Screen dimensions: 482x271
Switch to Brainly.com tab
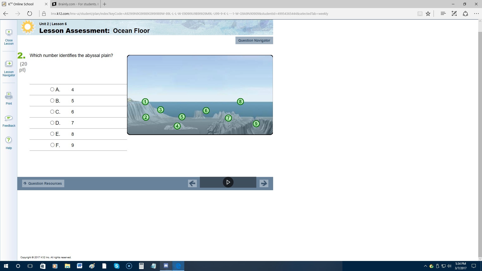coord(75,4)
